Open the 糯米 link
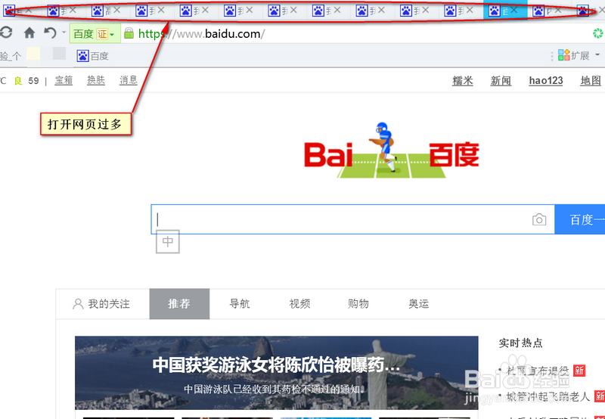The width and height of the screenshot is (605, 419). (463, 81)
